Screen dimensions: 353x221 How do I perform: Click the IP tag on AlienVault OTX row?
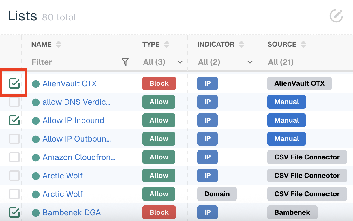pos(207,83)
